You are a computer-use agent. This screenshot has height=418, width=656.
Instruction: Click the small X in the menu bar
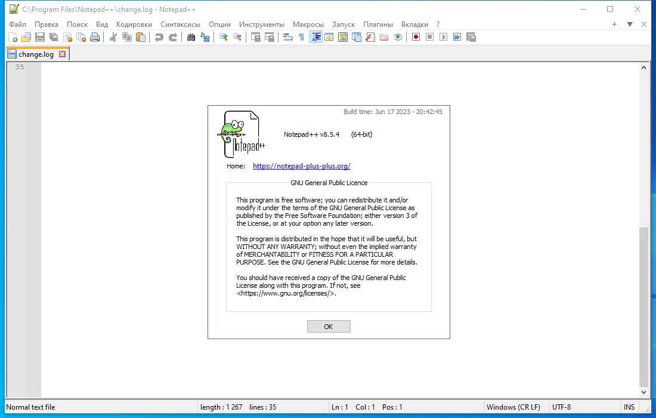644,24
